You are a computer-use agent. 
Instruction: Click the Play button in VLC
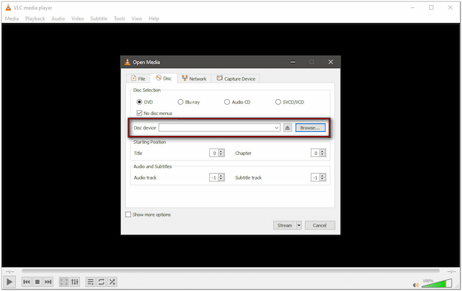pos(9,282)
